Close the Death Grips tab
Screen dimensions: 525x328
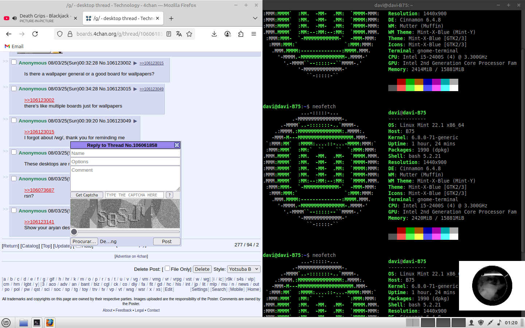[x=75, y=18]
